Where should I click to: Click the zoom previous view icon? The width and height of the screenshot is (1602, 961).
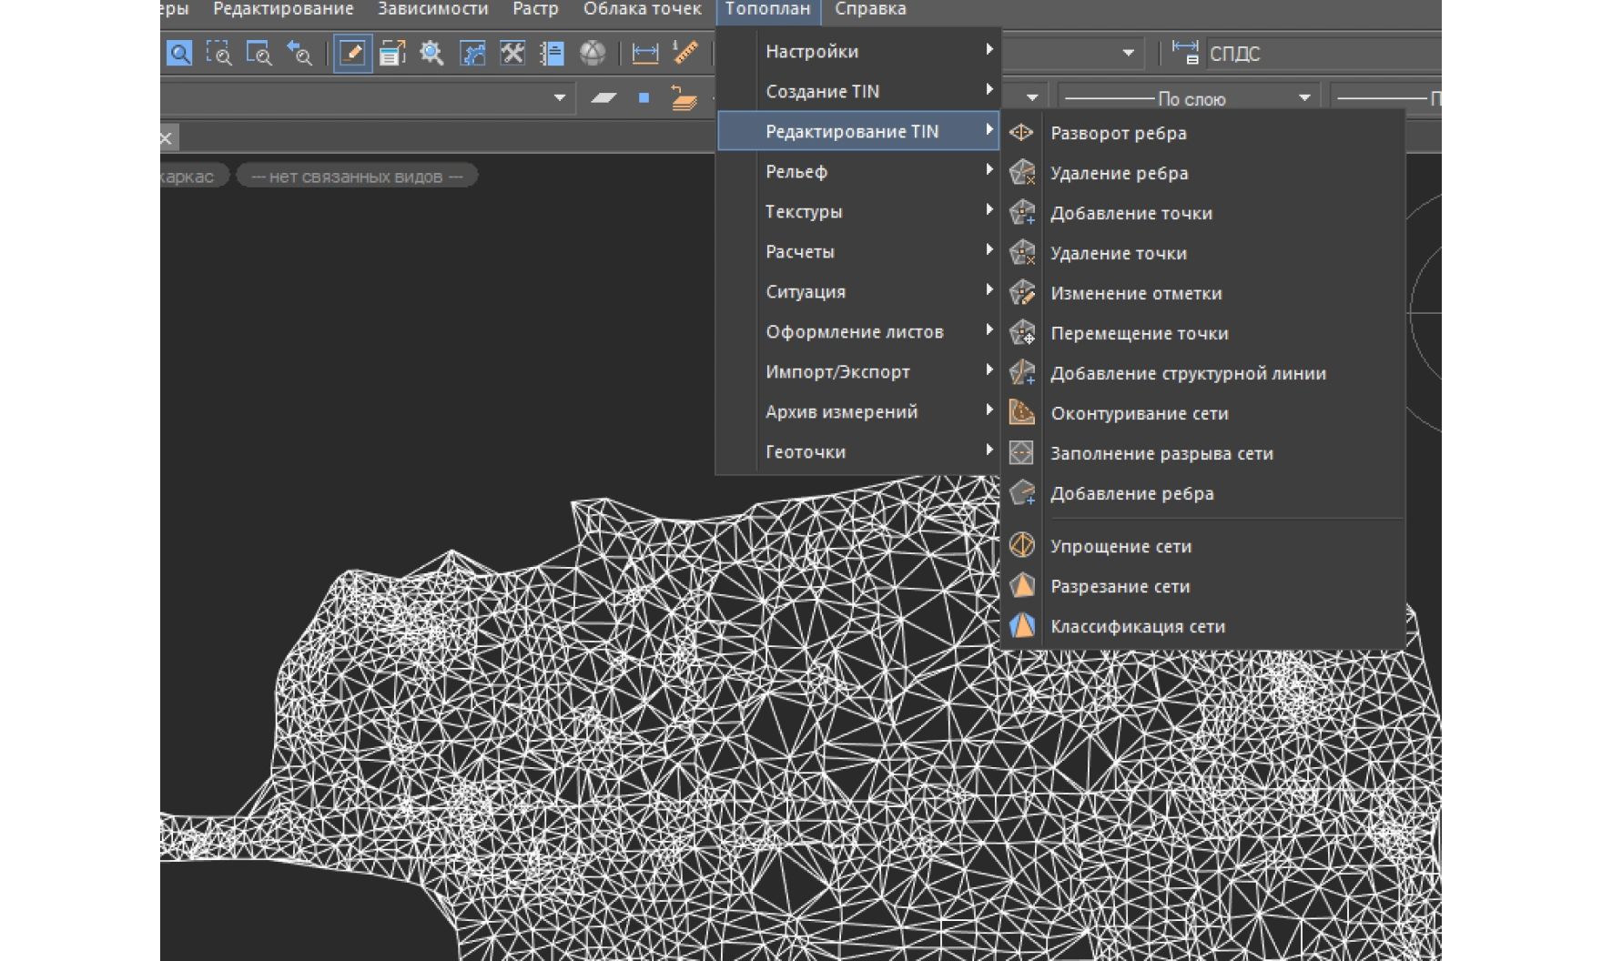(x=299, y=54)
